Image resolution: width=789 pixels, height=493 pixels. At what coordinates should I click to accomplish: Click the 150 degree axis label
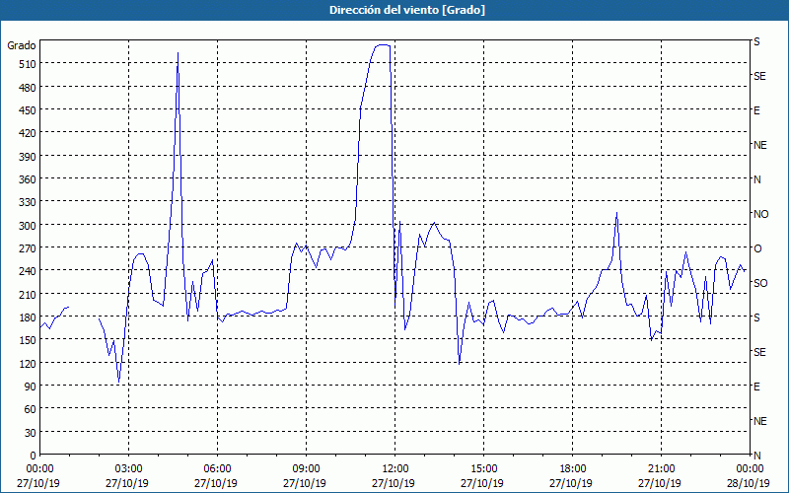pyautogui.click(x=28, y=340)
